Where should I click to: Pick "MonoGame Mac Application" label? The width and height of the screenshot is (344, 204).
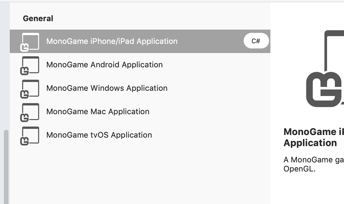(x=98, y=111)
